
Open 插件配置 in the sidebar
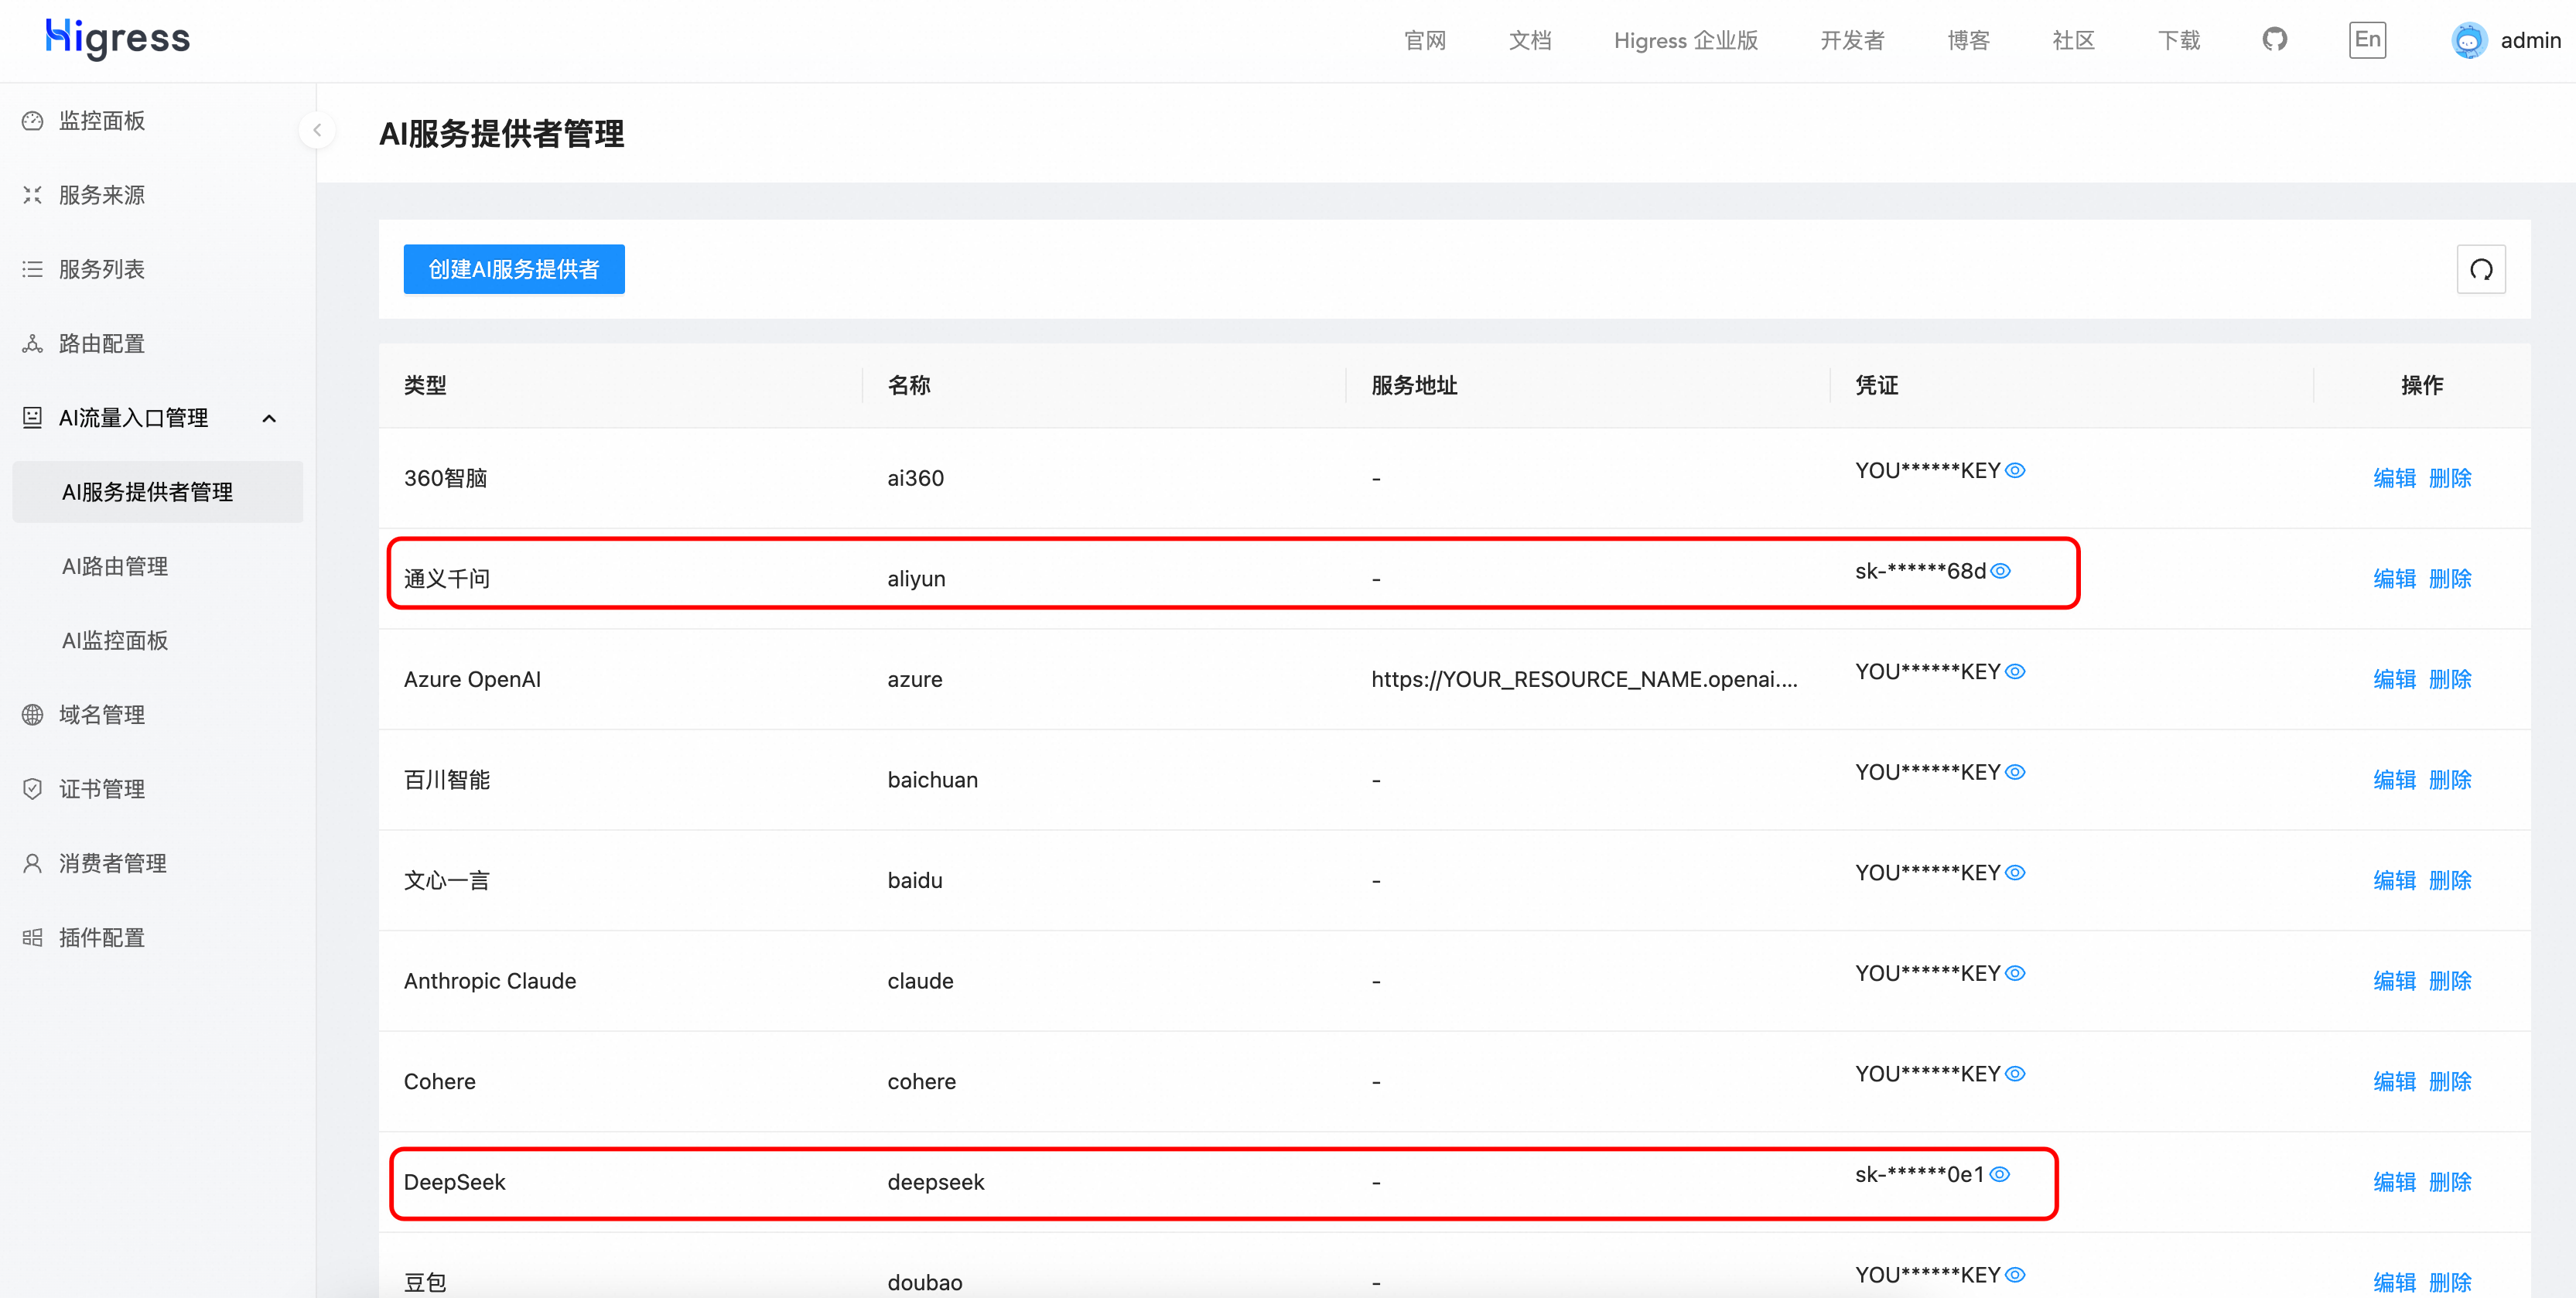coord(101,938)
